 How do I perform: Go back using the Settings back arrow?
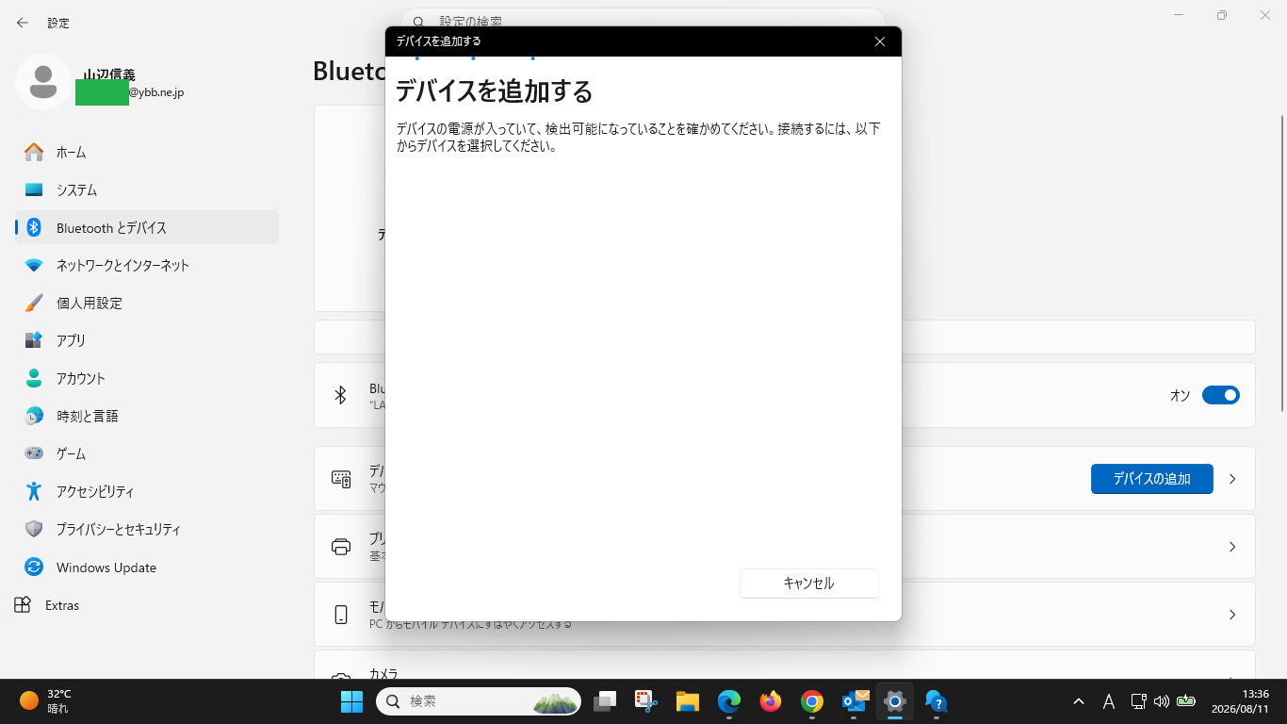(x=23, y=23)
